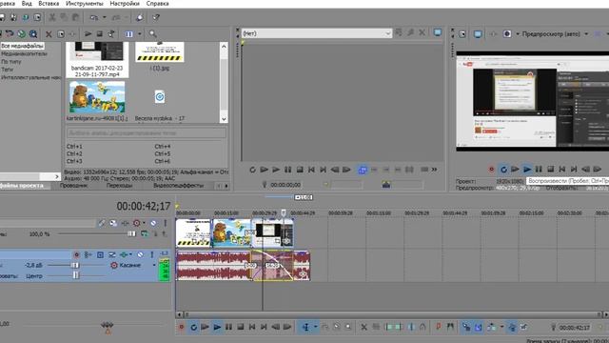This screenshot has height=343, width=609.
Task: Click the video track level slider
Action: coord(131,233)
